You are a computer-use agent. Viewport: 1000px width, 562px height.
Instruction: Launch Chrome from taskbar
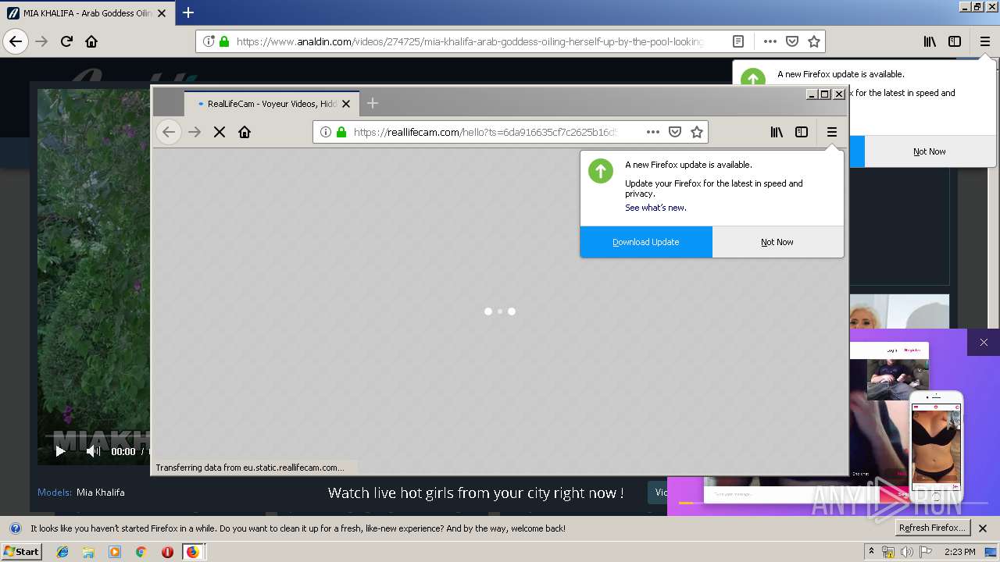pyautogui.click(x=141, y=552)
